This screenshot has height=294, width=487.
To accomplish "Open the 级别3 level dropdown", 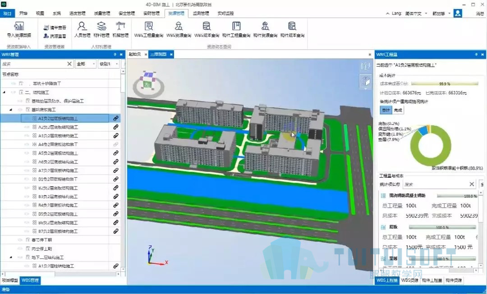I will 108,64.
